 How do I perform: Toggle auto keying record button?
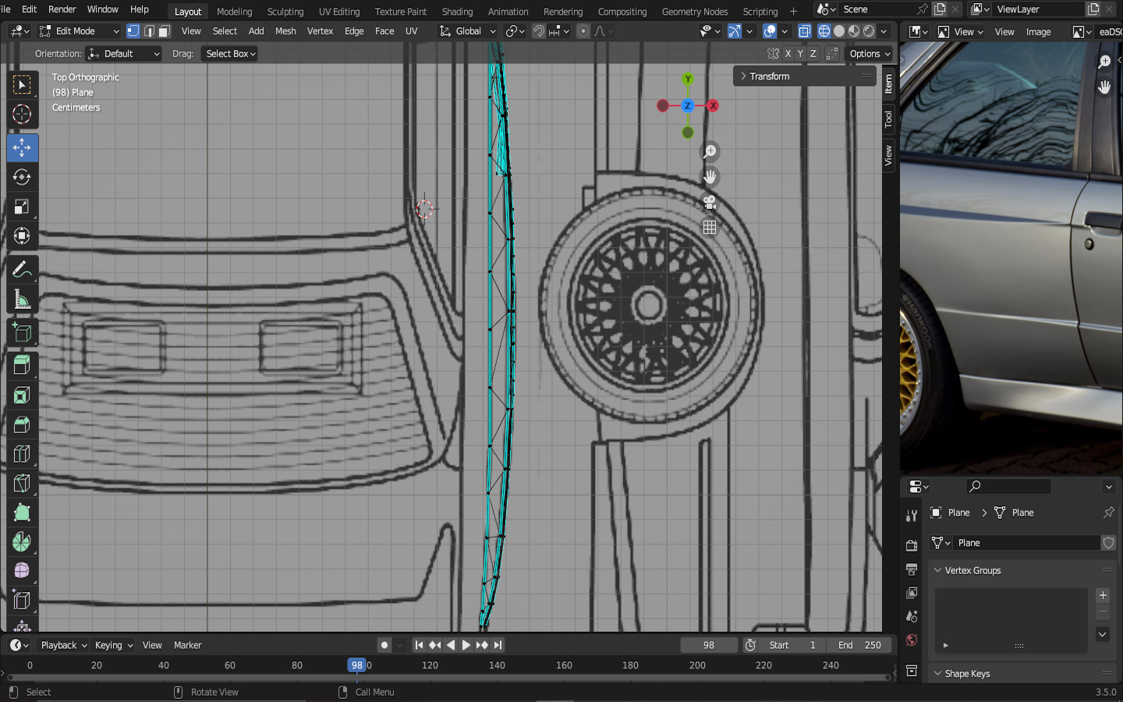384,645
